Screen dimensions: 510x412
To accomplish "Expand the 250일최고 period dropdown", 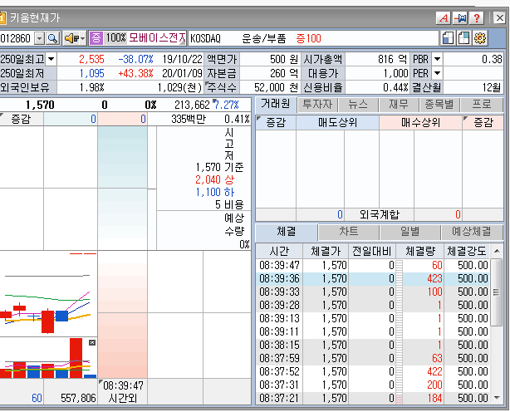I will [x=51, y=60].
